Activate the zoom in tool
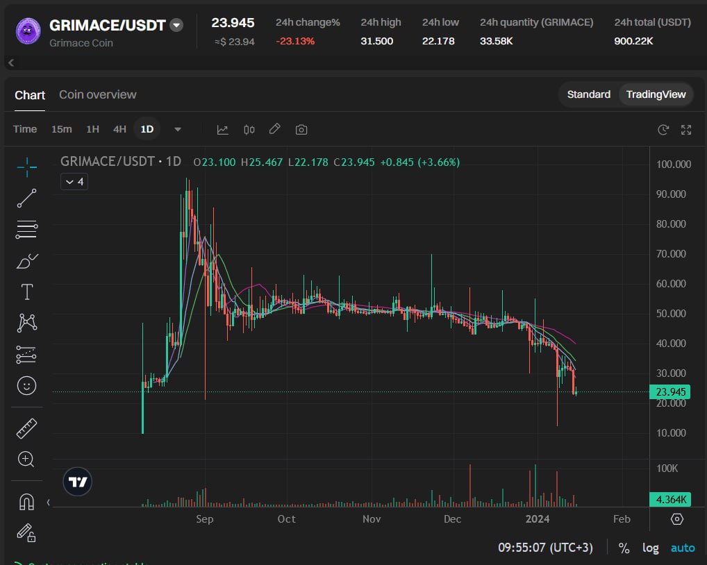The image size is (707, 565). [x=26, y=459]
